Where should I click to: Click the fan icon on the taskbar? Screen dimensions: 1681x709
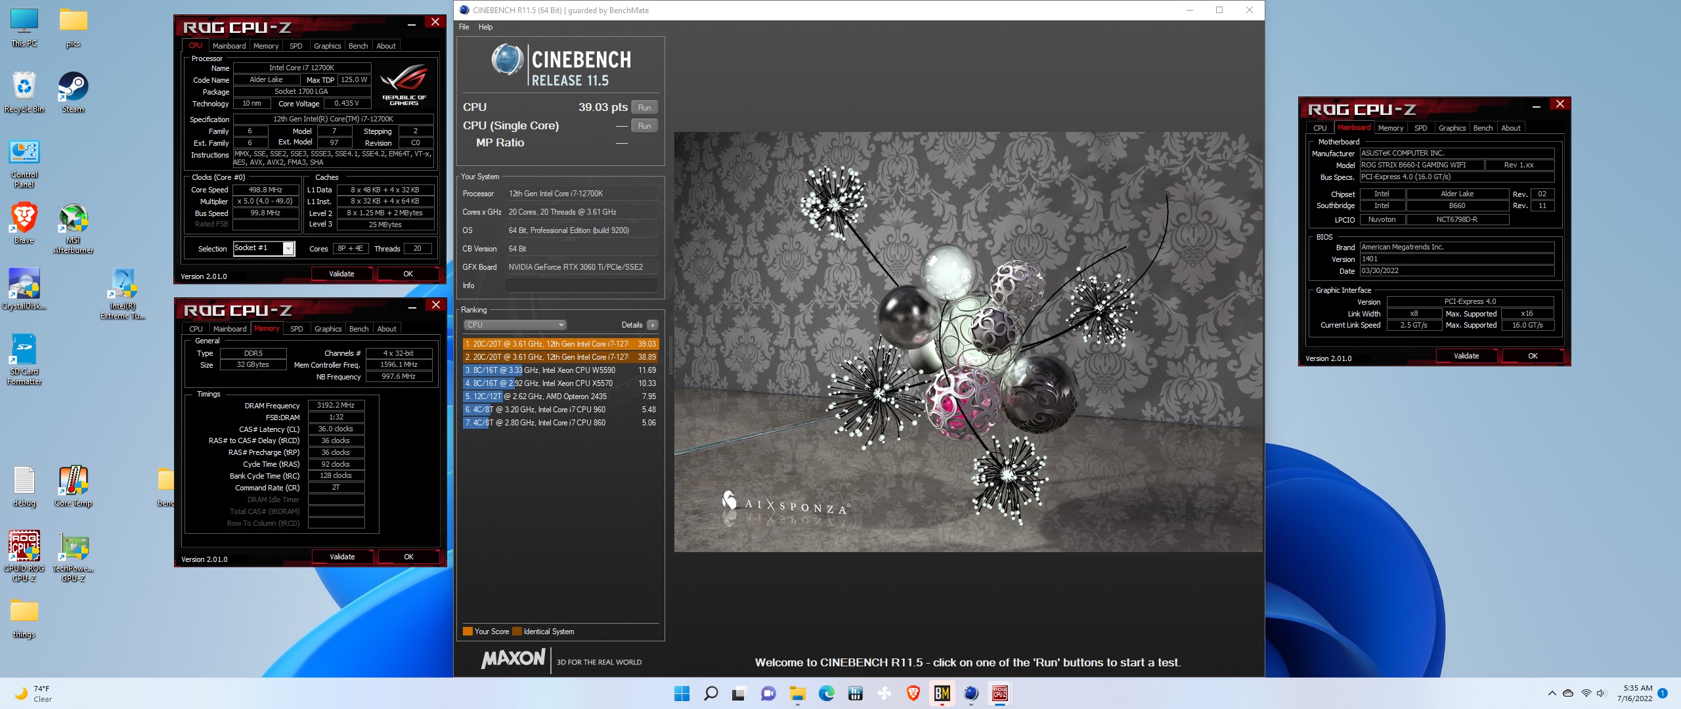[x=884, y=693]
